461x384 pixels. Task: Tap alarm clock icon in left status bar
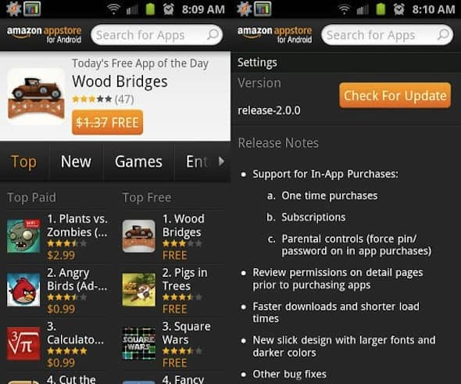(x=169, y=9)
